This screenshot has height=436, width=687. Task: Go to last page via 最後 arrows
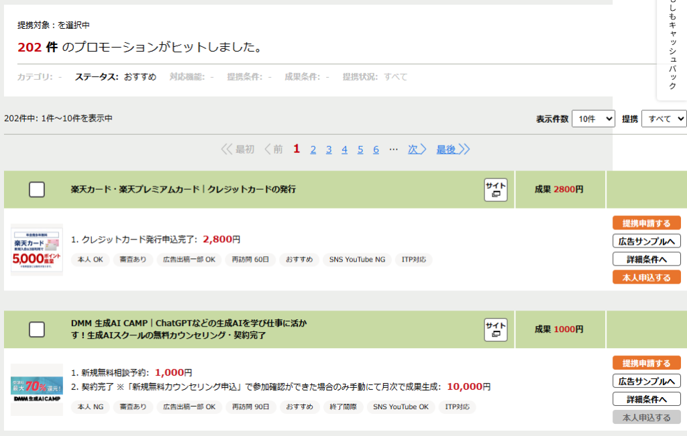(453, 149)
